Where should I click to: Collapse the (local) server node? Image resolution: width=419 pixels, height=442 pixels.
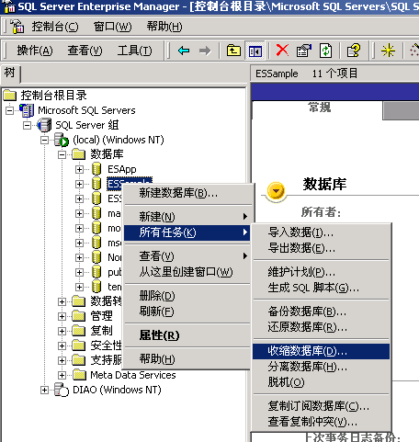45,140
